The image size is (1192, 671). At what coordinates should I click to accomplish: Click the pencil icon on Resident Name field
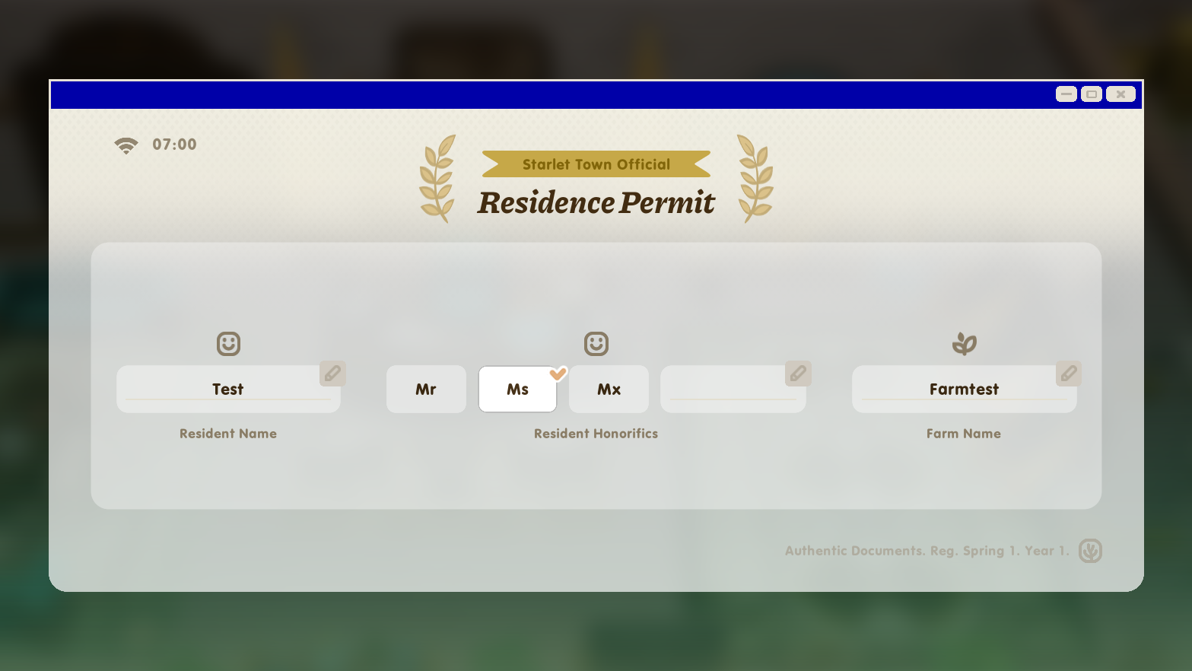[x=332, y=374]
